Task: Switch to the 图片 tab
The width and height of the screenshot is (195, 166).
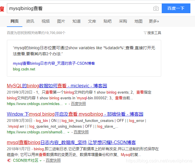Action: pyautogui.click(x=61, y=21)
